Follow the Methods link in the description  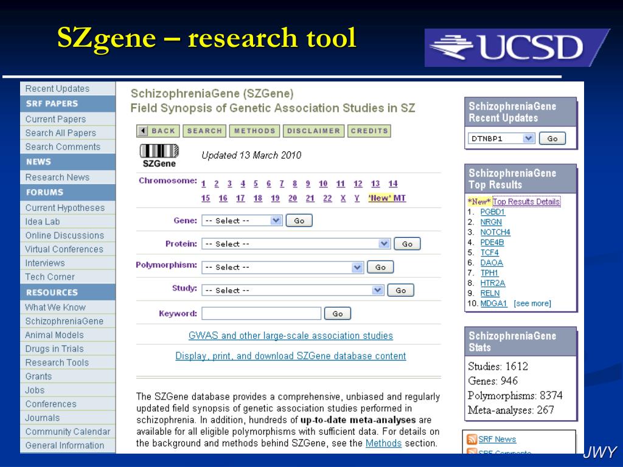(x=383, y=443)
